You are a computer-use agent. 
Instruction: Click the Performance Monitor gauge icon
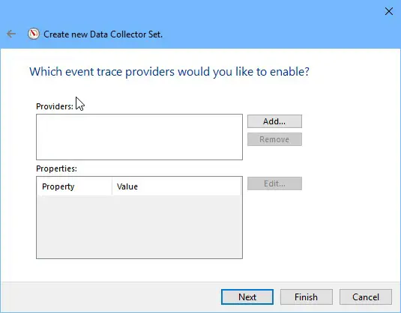click(x=34, y=34)
